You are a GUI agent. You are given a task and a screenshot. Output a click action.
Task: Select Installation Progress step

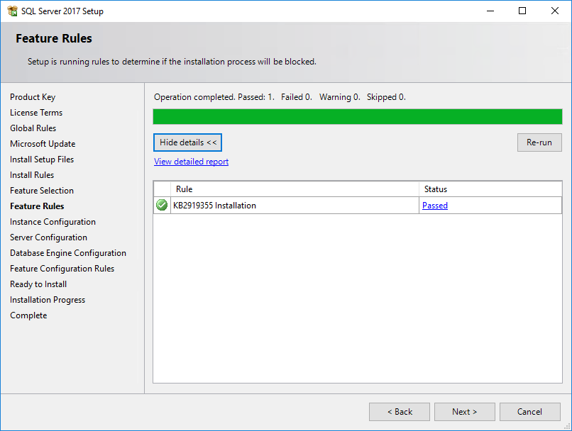[x=48, y=300]
